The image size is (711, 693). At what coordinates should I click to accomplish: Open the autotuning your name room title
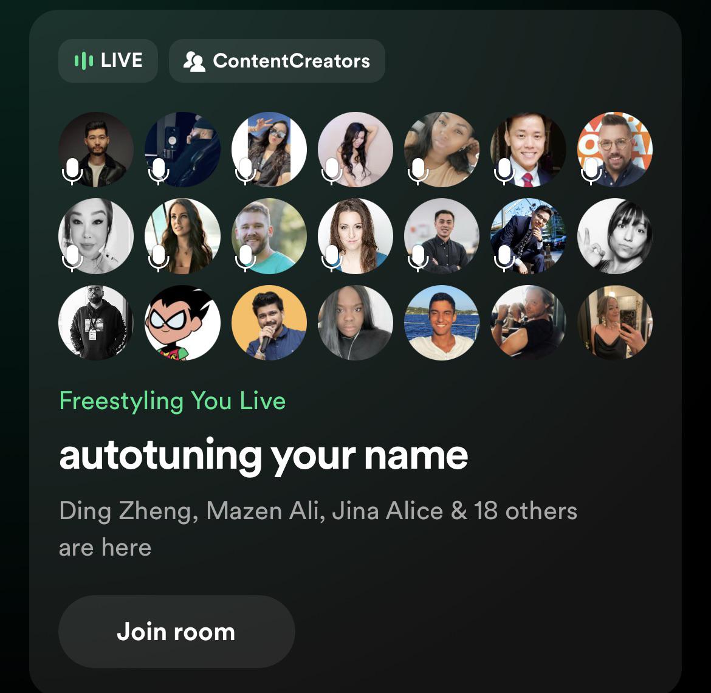pos(264,457)
